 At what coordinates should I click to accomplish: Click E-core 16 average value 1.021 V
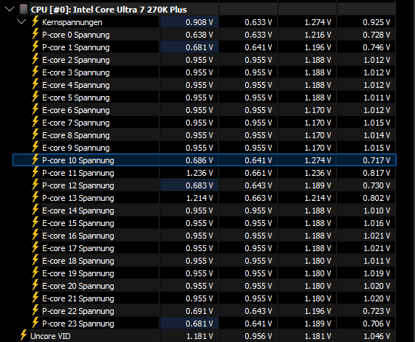377,236
